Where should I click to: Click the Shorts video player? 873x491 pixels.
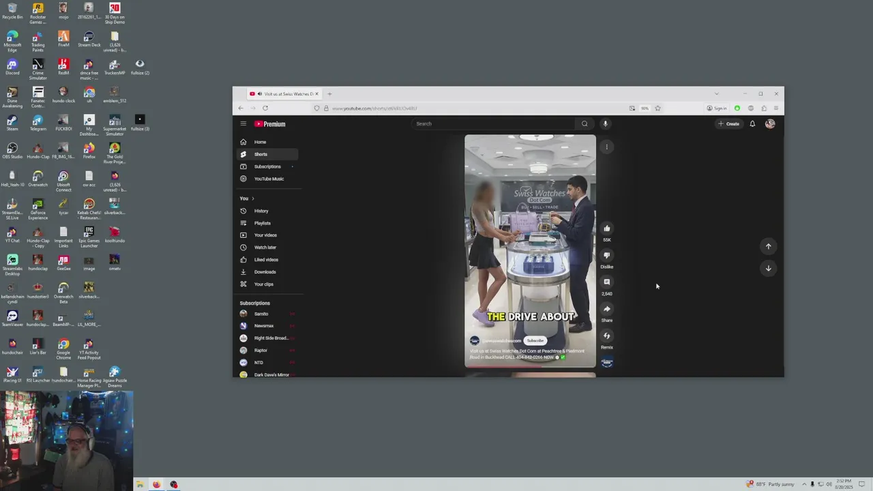click(x=530, y=251)
